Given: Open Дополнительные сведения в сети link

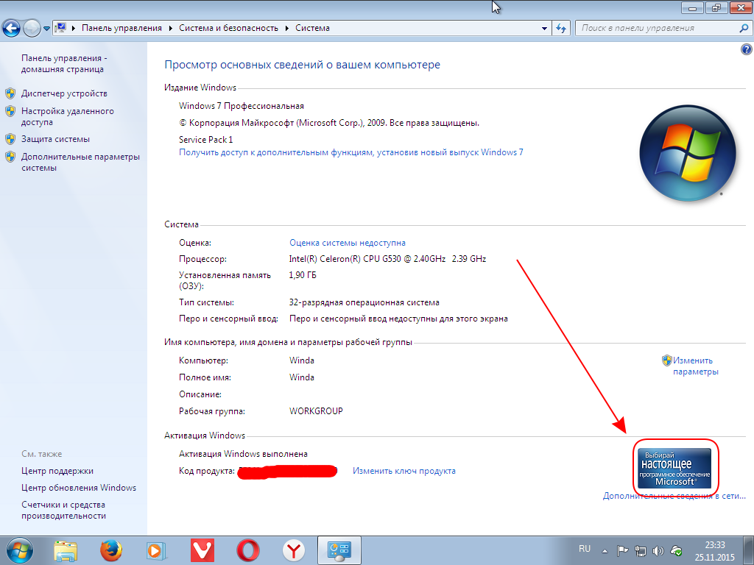Looking at the screenshot, I should (x=674, y=496).
